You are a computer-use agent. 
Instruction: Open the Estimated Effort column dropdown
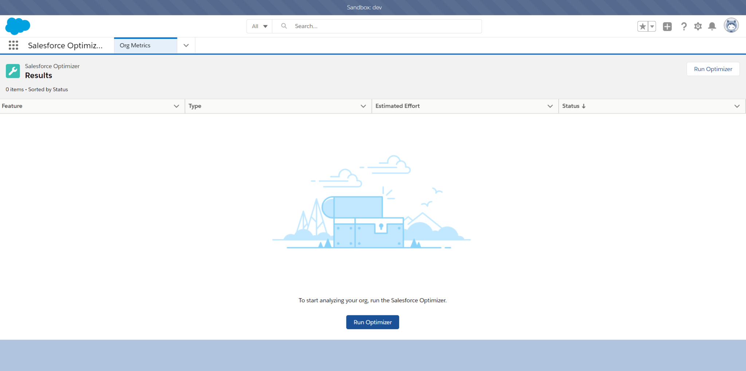point(549,106)
